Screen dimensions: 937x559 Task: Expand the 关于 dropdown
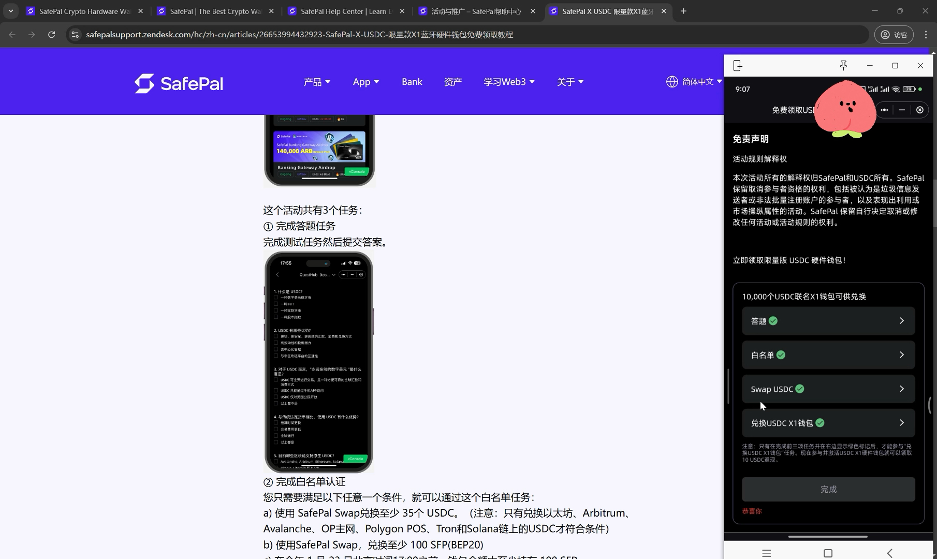coord(570,82)
